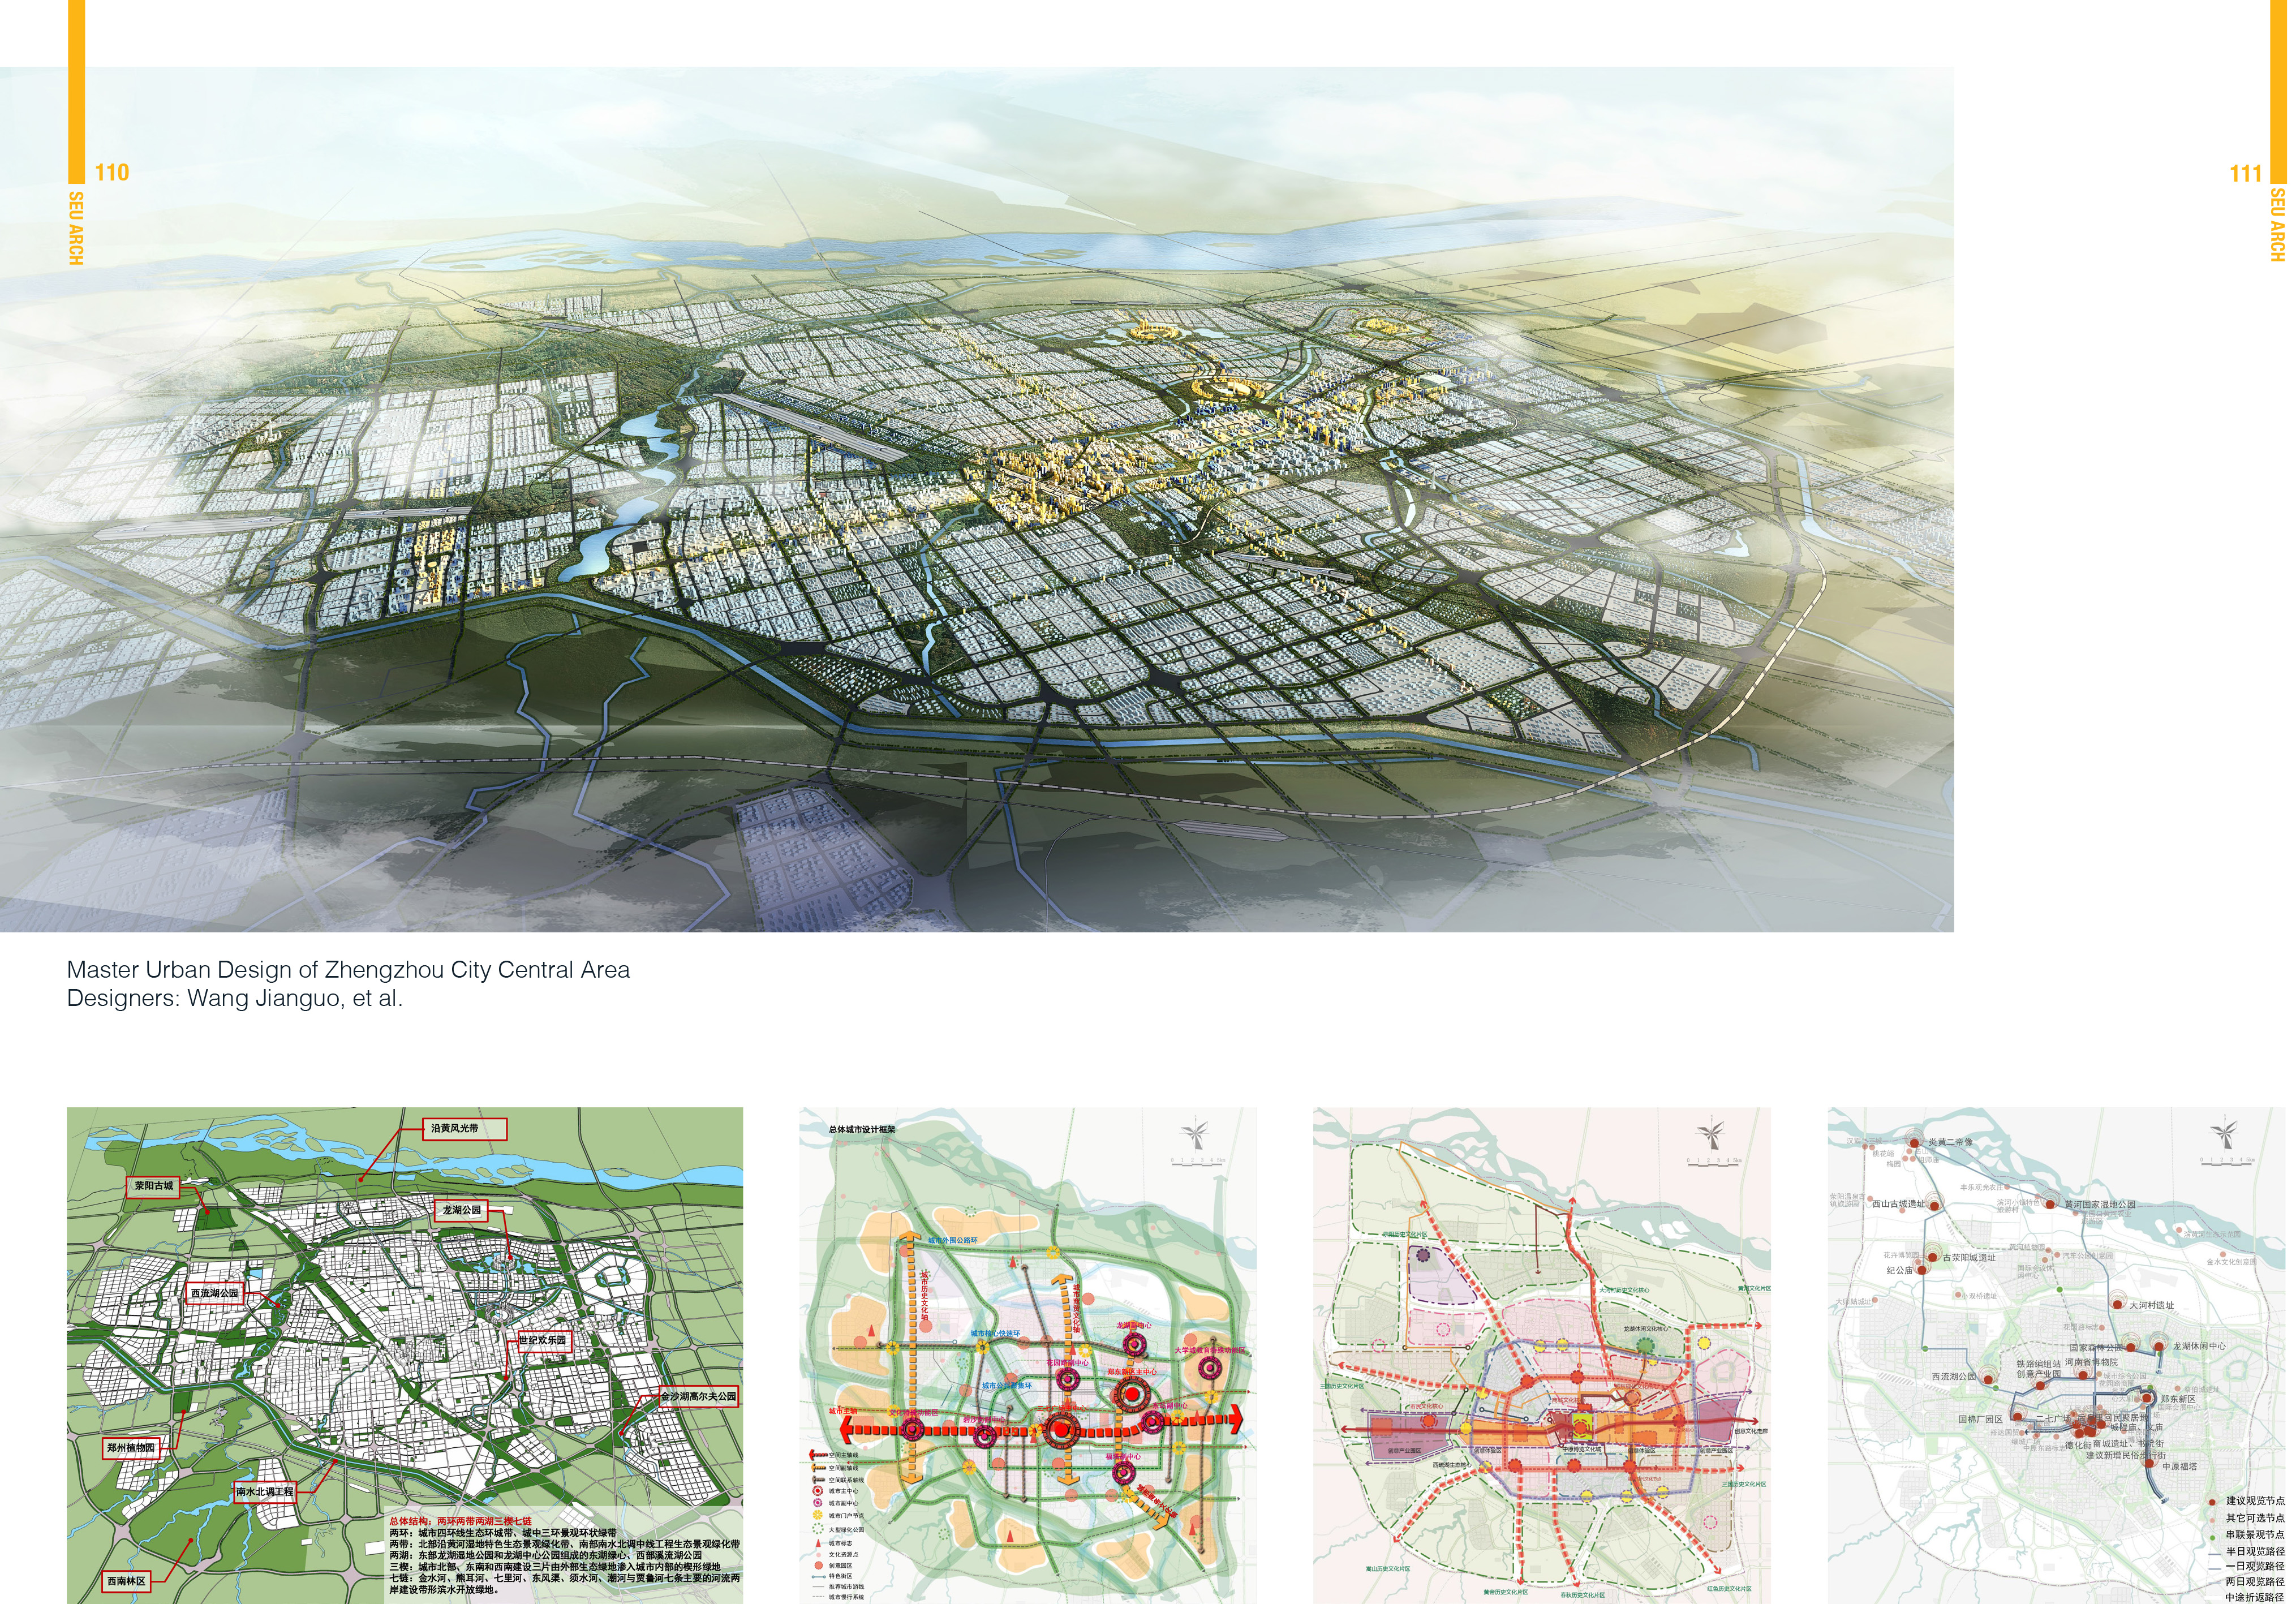Click the 龙湖公园 callout label
2296x1604 pixels.
[x=462, y=1210]
